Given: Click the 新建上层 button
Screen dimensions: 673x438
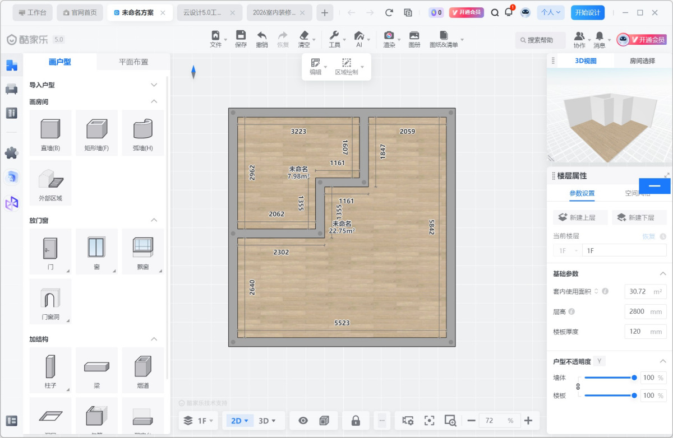Looking at the screenshot, I should (580, 217).
